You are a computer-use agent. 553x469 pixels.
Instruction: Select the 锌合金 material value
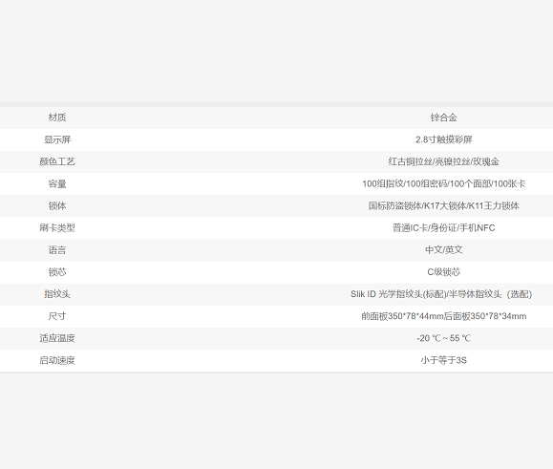(x=444, y=117)
